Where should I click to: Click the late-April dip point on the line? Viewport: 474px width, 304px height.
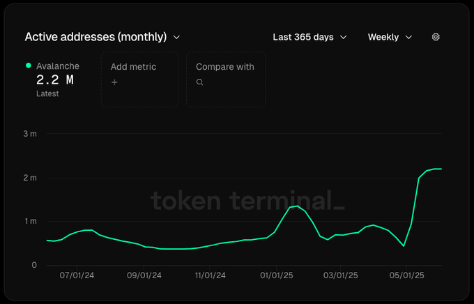coord(404,246)
